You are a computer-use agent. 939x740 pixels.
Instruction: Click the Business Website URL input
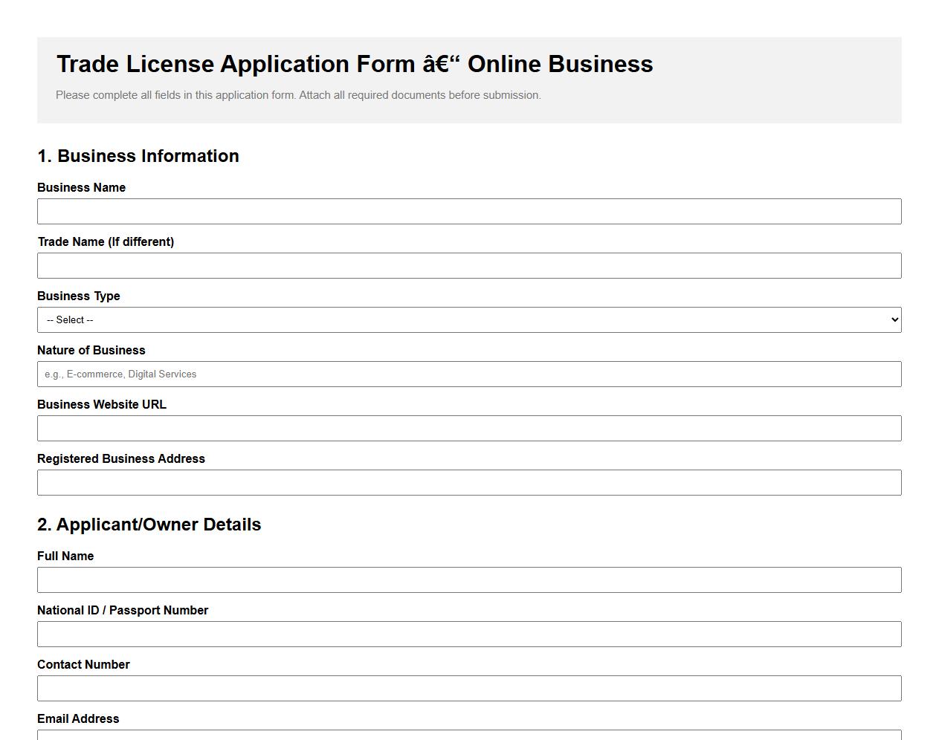point(469,428)
